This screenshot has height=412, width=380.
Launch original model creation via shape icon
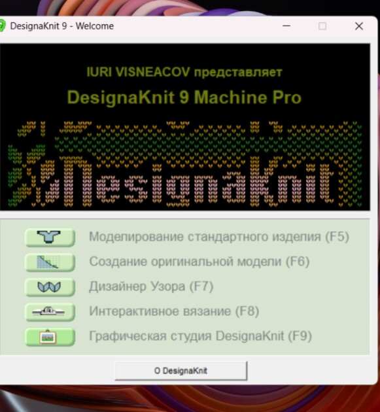point(50,262)
